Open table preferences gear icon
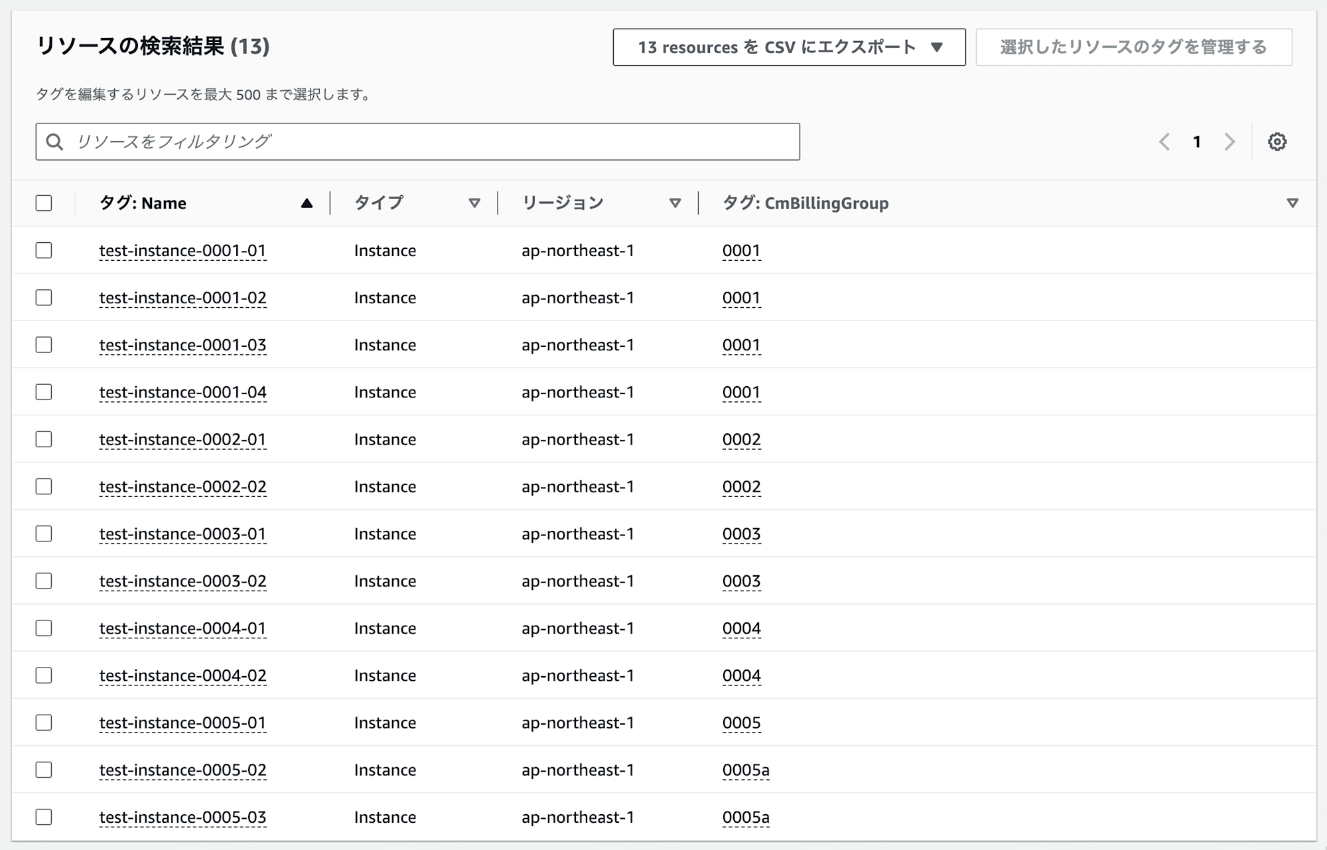The image size is (1327, 850). [1277, 141]
